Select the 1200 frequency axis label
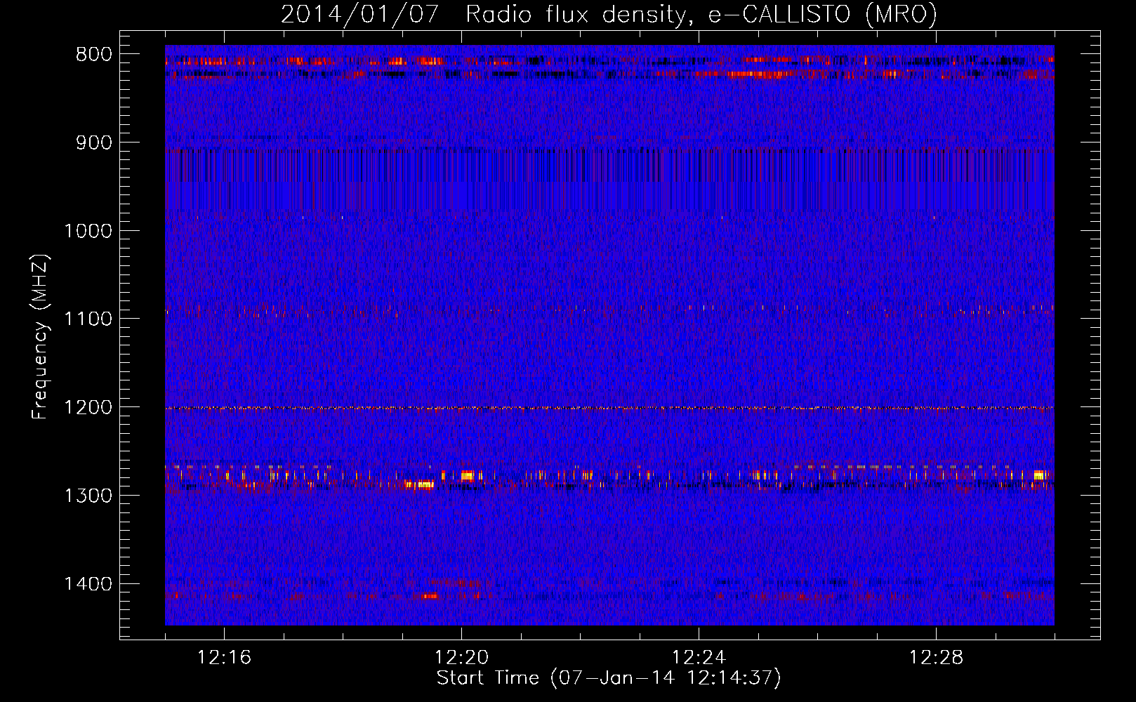The image size is (1136, 702). pos(88,407)
